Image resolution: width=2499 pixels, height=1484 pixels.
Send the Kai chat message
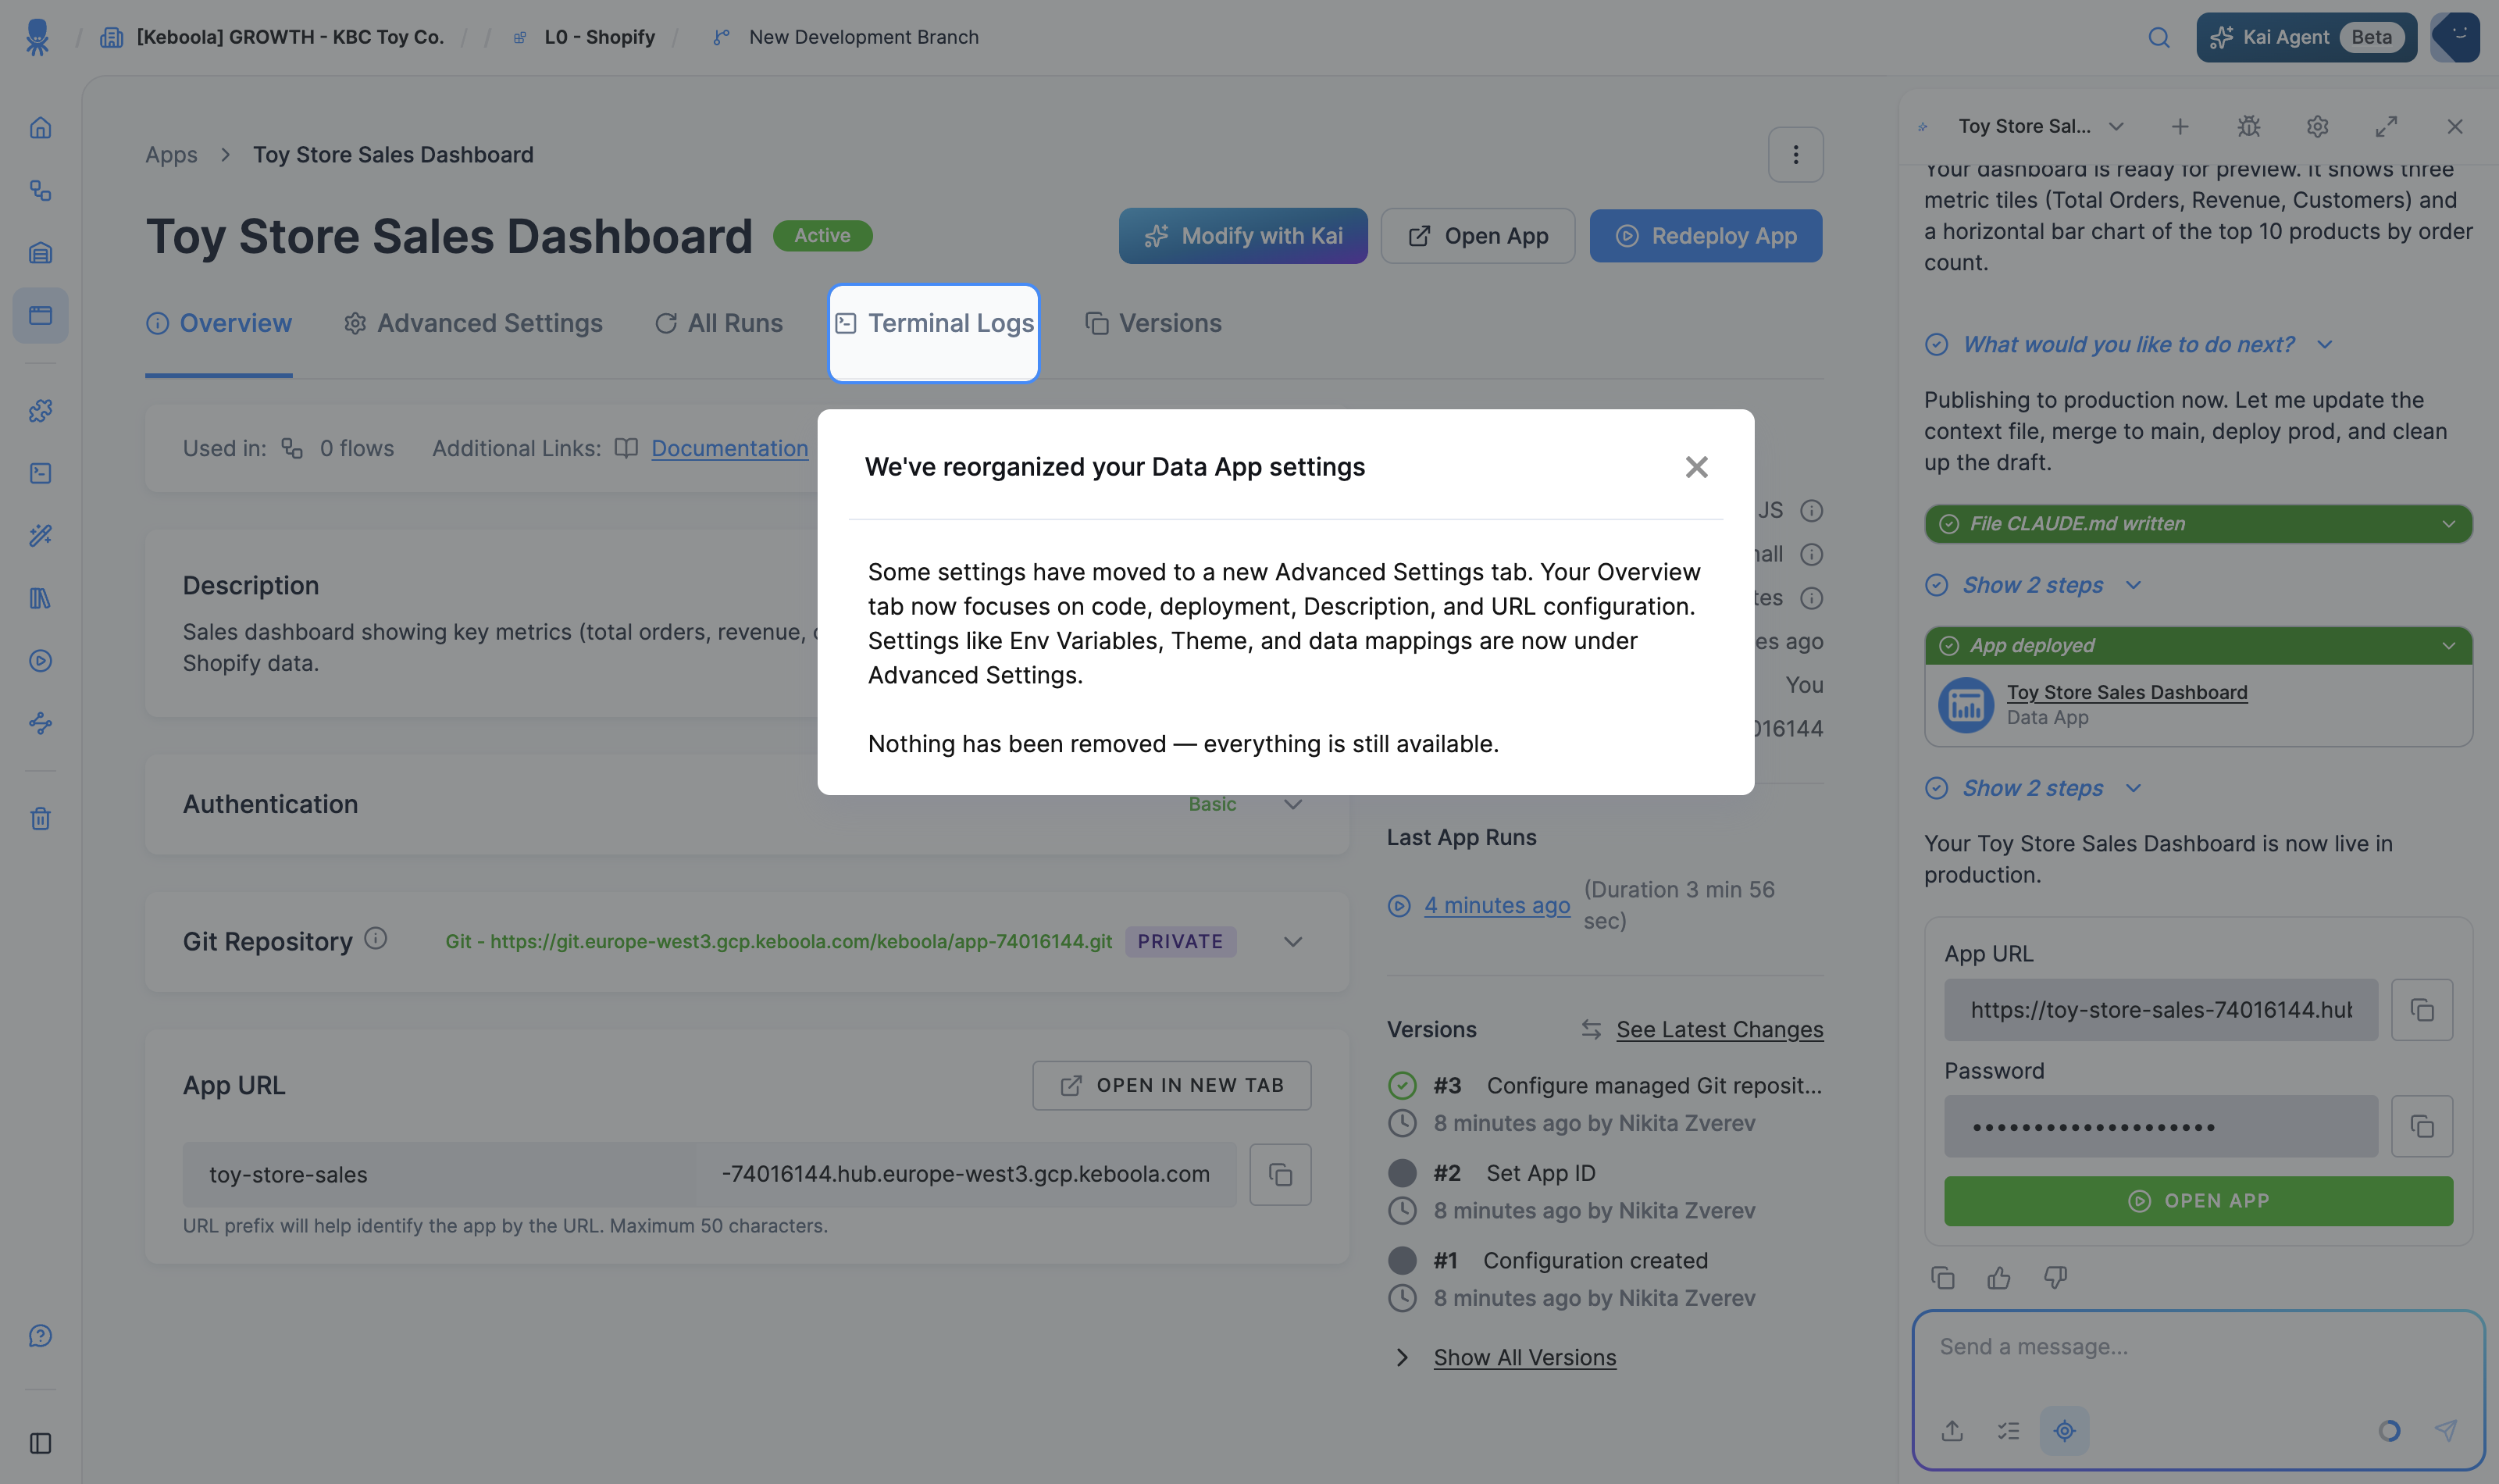pos(2445,1431)
